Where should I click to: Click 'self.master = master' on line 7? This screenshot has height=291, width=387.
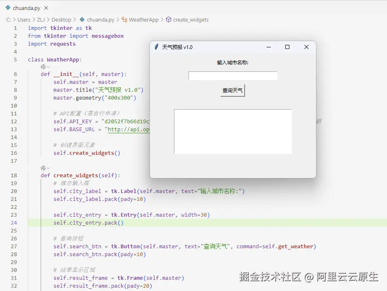coord(86,82)
